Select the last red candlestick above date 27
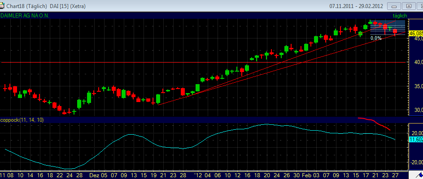The width and height of the screenshot is (423, 179). tap(395, 32)
